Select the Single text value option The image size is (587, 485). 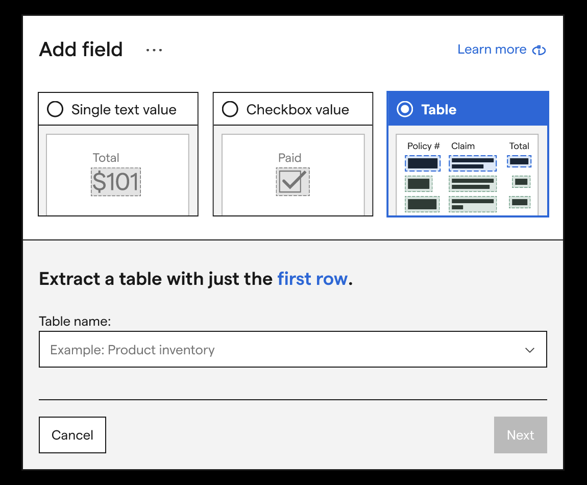55,109
